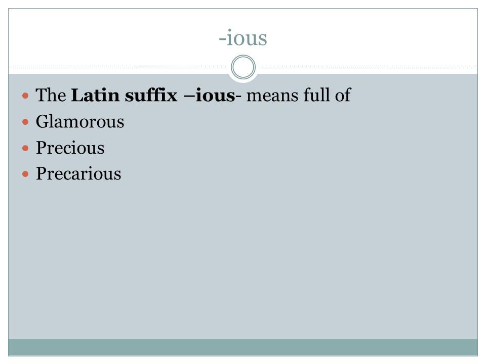This screenshot has height=364, width=486.
Task: Click the orange bullet beside Glamorous
Action: point(25,122)
